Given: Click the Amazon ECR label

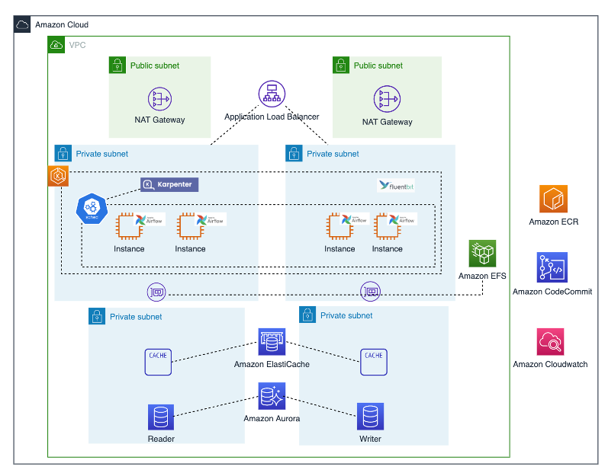Looking at the screenshot, I should coord(554,222).
